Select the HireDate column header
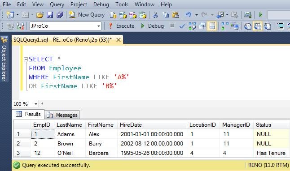 tap(152, 125)
